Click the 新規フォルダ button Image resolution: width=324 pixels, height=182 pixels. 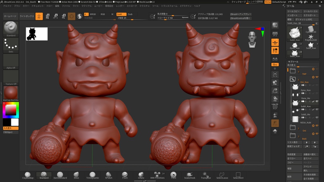tap(295, 146)
